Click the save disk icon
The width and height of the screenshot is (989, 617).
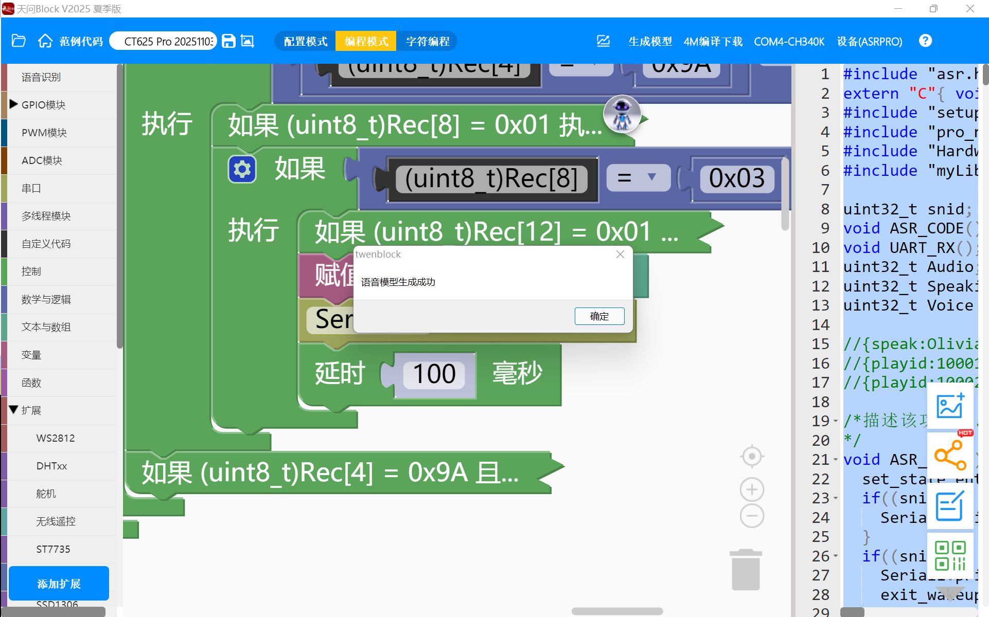228,41
